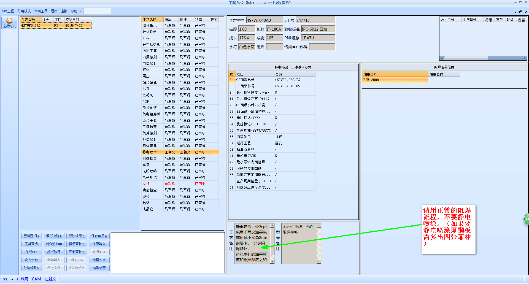The height and width of the screenshot is (284, 529).
Task: Select the 阻焊塞孔 process row
Action: click(x=180, y=146)
